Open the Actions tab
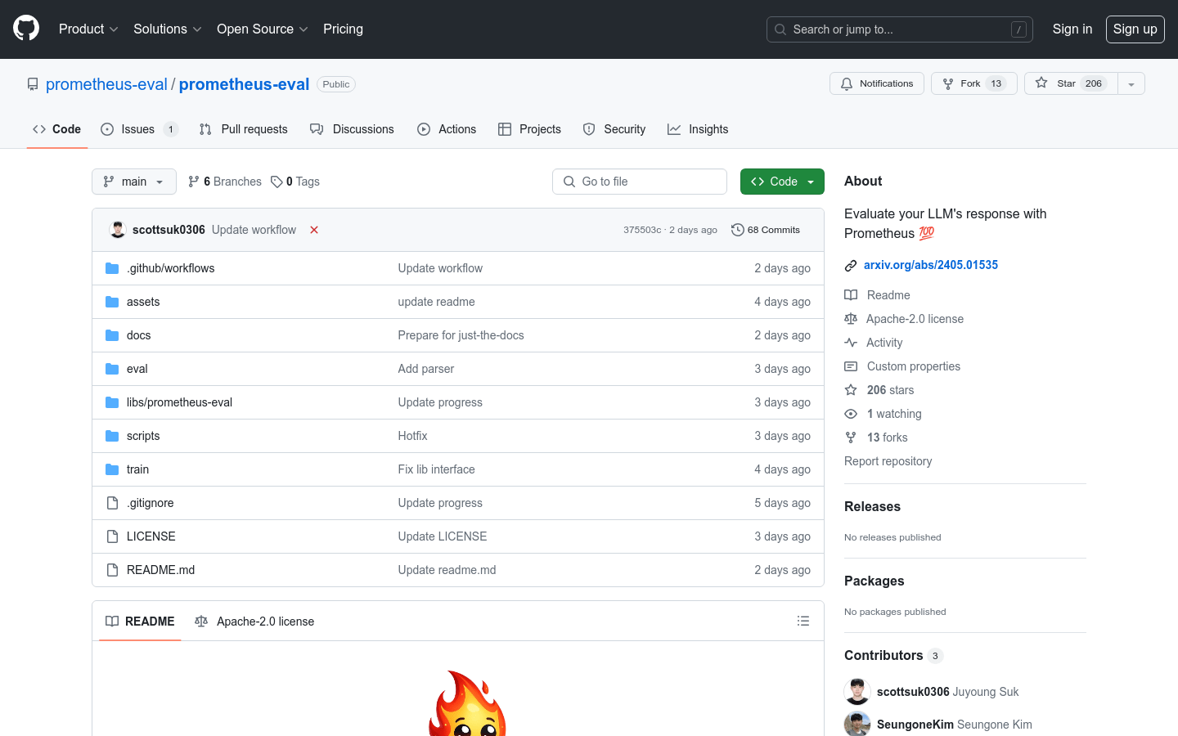 447,129
